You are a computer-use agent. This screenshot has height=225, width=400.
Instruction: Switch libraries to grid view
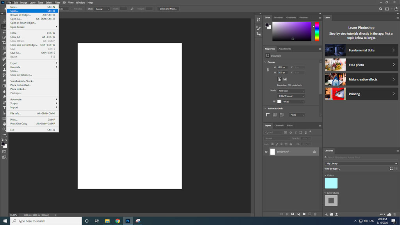[391, 169]
